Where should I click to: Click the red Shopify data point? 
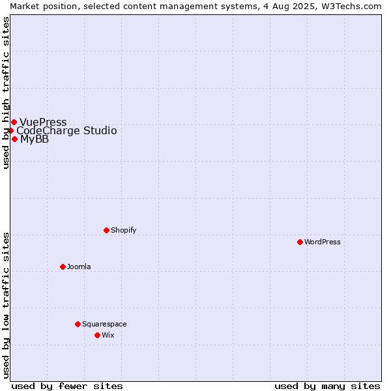coord(106,231)
